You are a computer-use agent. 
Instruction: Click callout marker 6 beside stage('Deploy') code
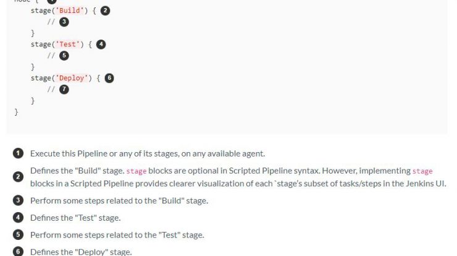109,78
